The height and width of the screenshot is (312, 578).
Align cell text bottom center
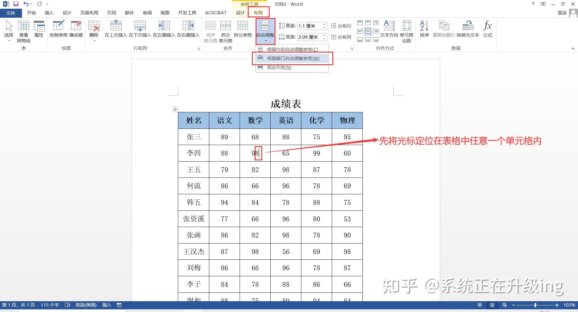[368, 40]
